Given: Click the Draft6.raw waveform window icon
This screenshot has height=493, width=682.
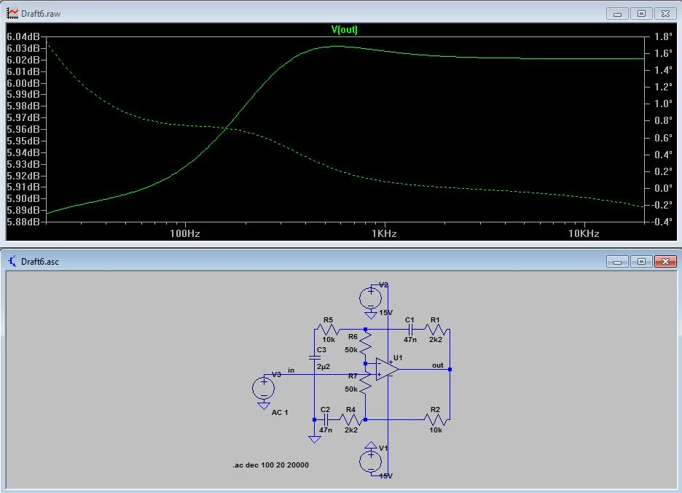Looking at the screenshot, I should [12, 13].
